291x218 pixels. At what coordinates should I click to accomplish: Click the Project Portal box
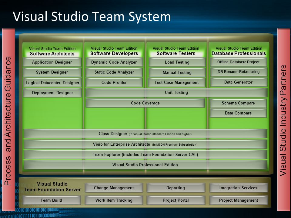176,200
